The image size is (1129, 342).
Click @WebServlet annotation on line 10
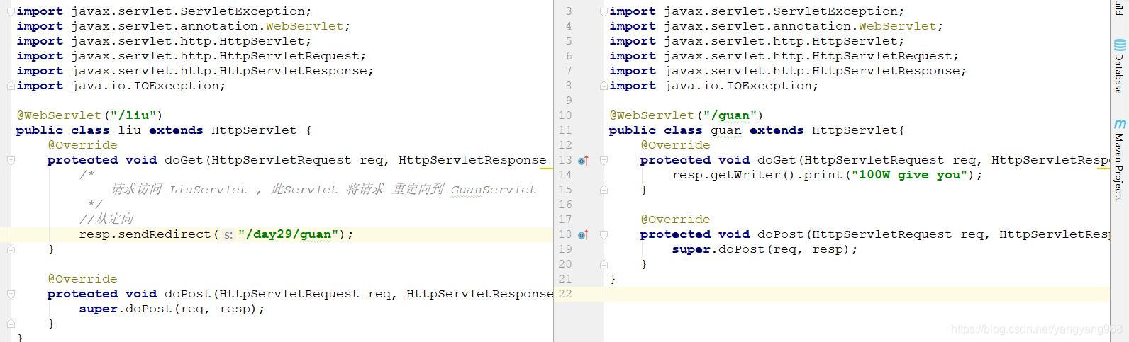(652, 115)
